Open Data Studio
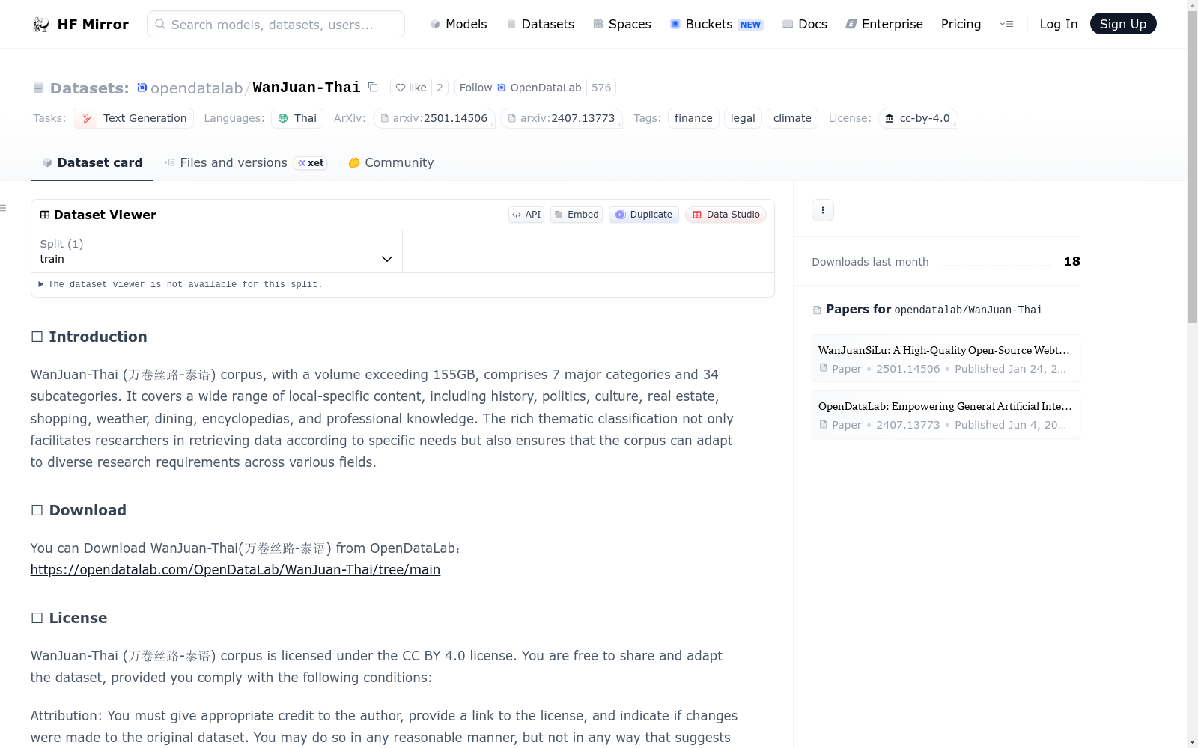1198x748 pixels. (726, 215)
